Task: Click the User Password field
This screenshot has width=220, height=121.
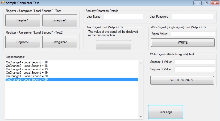Action: click(192, 17)
